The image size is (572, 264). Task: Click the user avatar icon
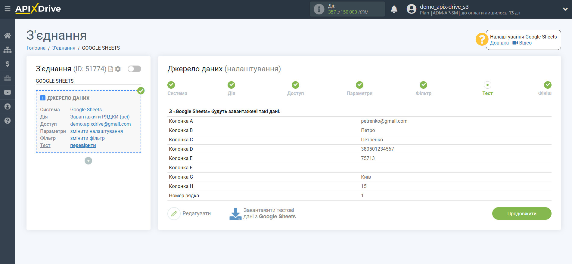(411, 9)
